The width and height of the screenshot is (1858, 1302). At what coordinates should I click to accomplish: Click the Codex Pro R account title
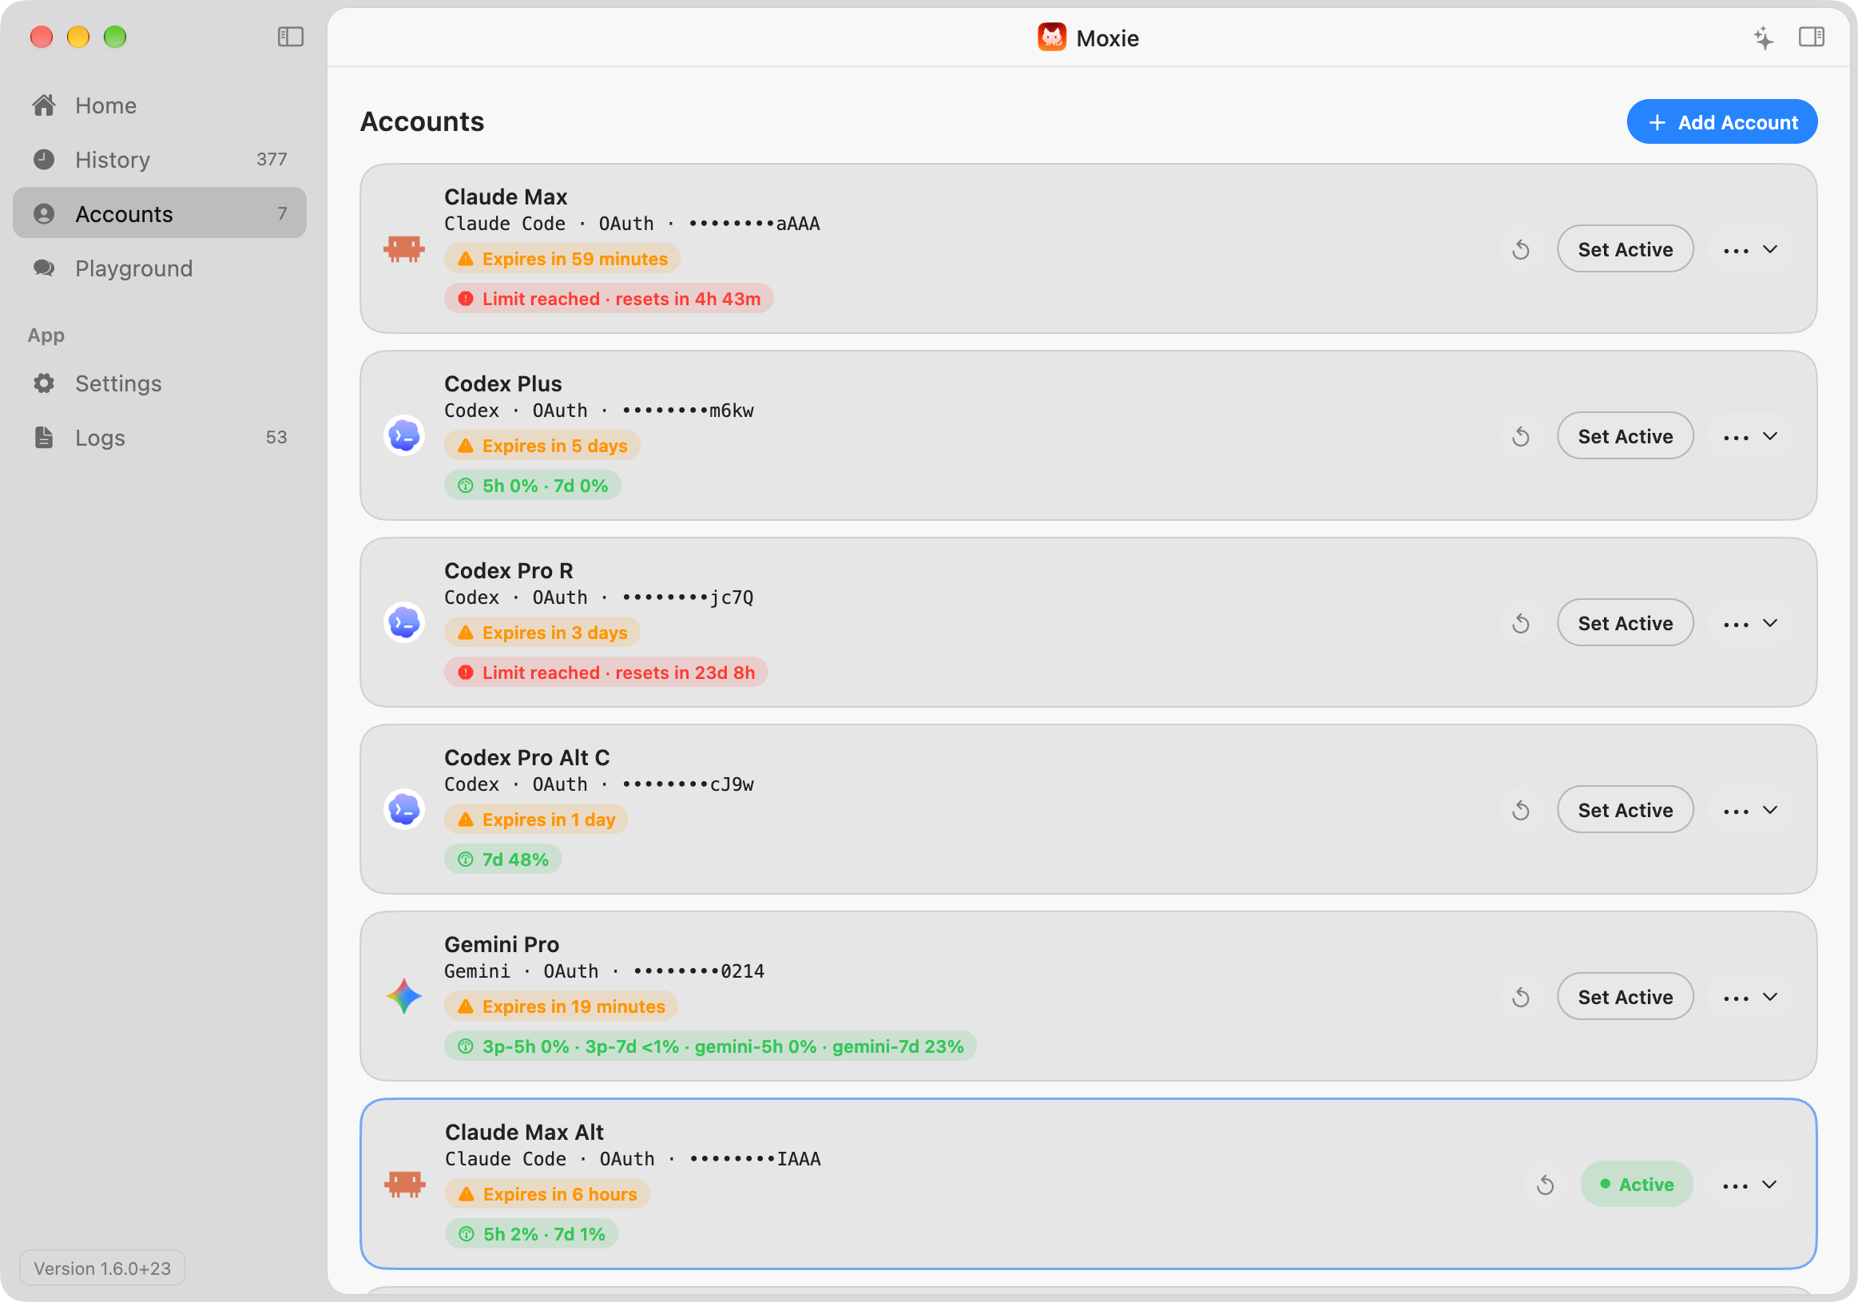tap(508, 570)
